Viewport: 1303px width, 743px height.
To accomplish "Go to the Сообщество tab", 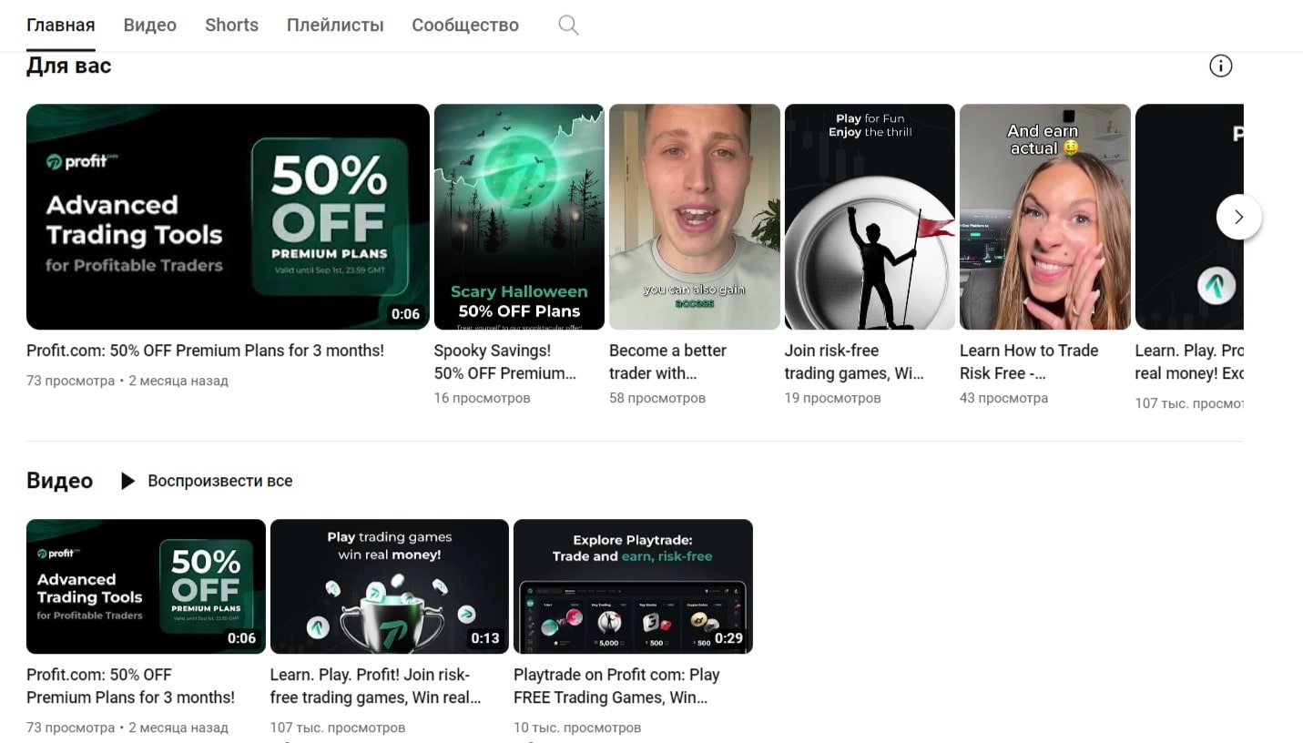I will tap(465, 25).
